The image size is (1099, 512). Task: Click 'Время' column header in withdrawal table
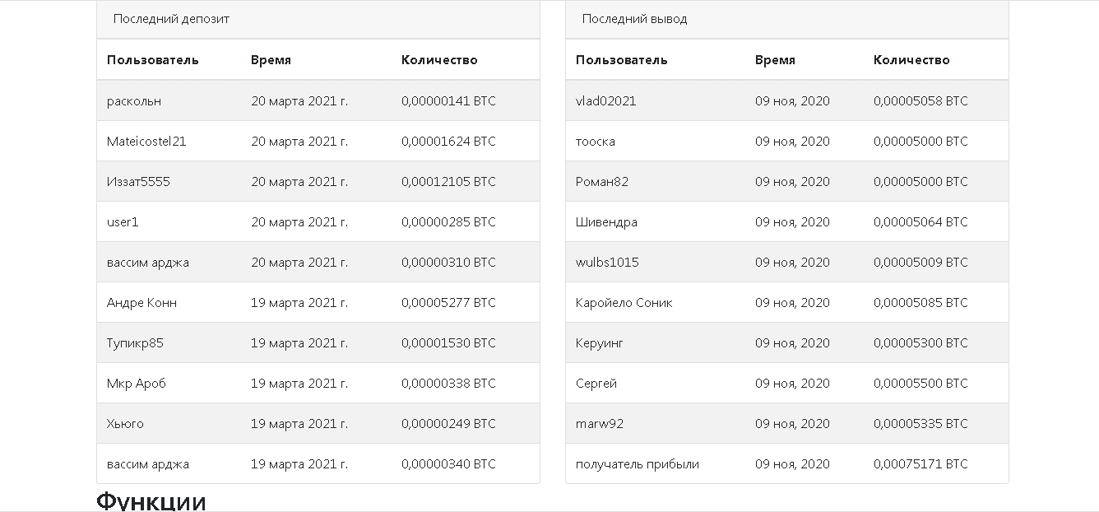point(775,60)
